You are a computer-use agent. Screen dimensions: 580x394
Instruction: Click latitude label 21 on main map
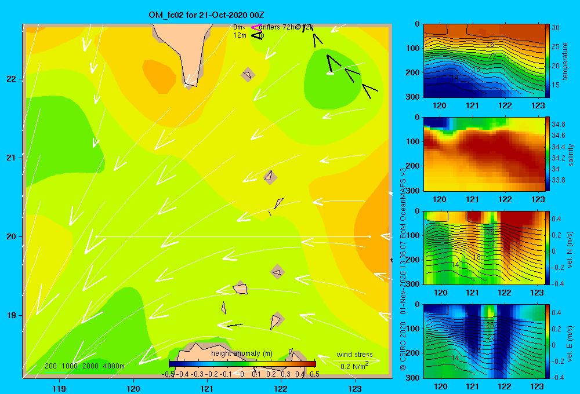pos(11,158)
